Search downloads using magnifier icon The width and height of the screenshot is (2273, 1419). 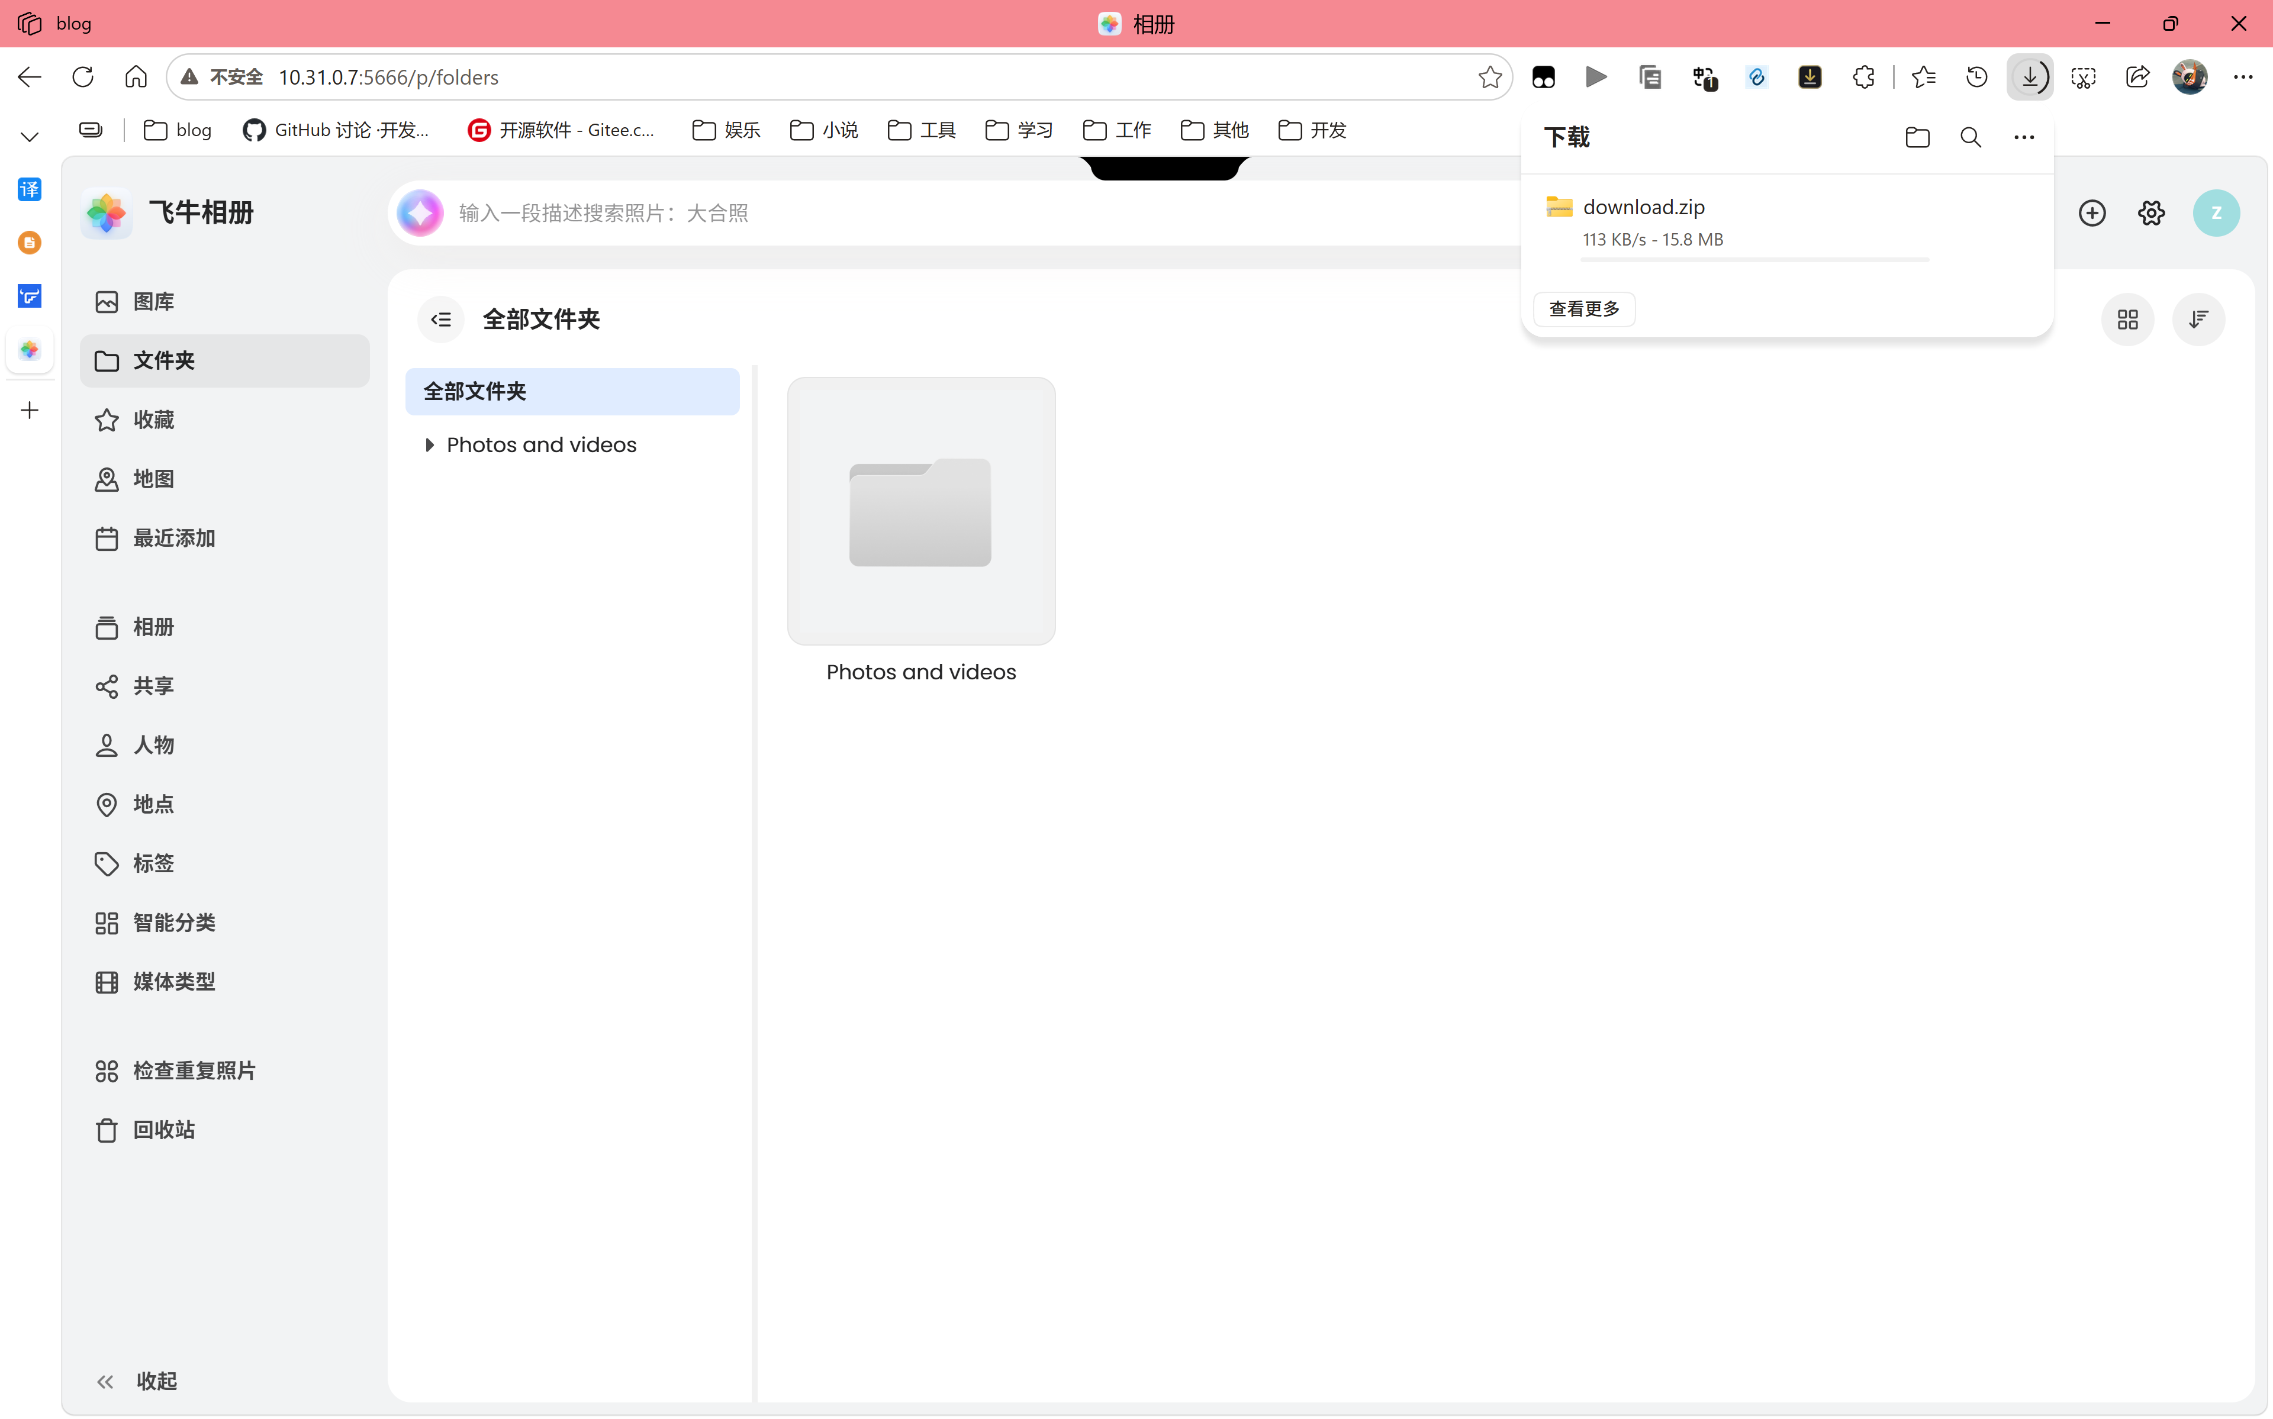(1971, 137)
